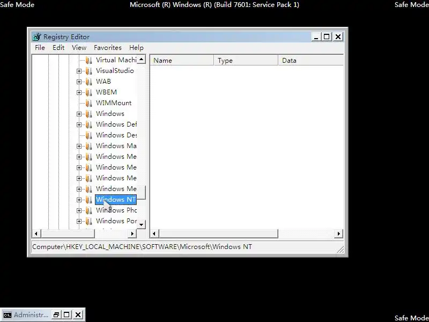Click the folder icon beside VisualStudio
Viewport: 429px width, 322px height.
[88, 71]
